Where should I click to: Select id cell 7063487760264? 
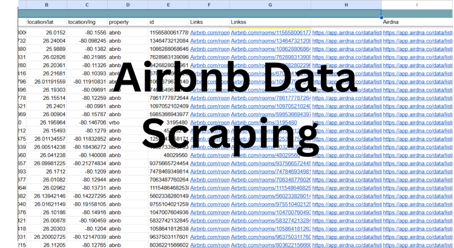168,180
